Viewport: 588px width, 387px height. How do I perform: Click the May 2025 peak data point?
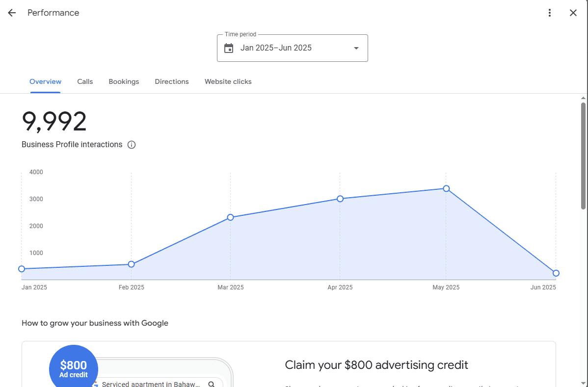click(x=446, y=188)
